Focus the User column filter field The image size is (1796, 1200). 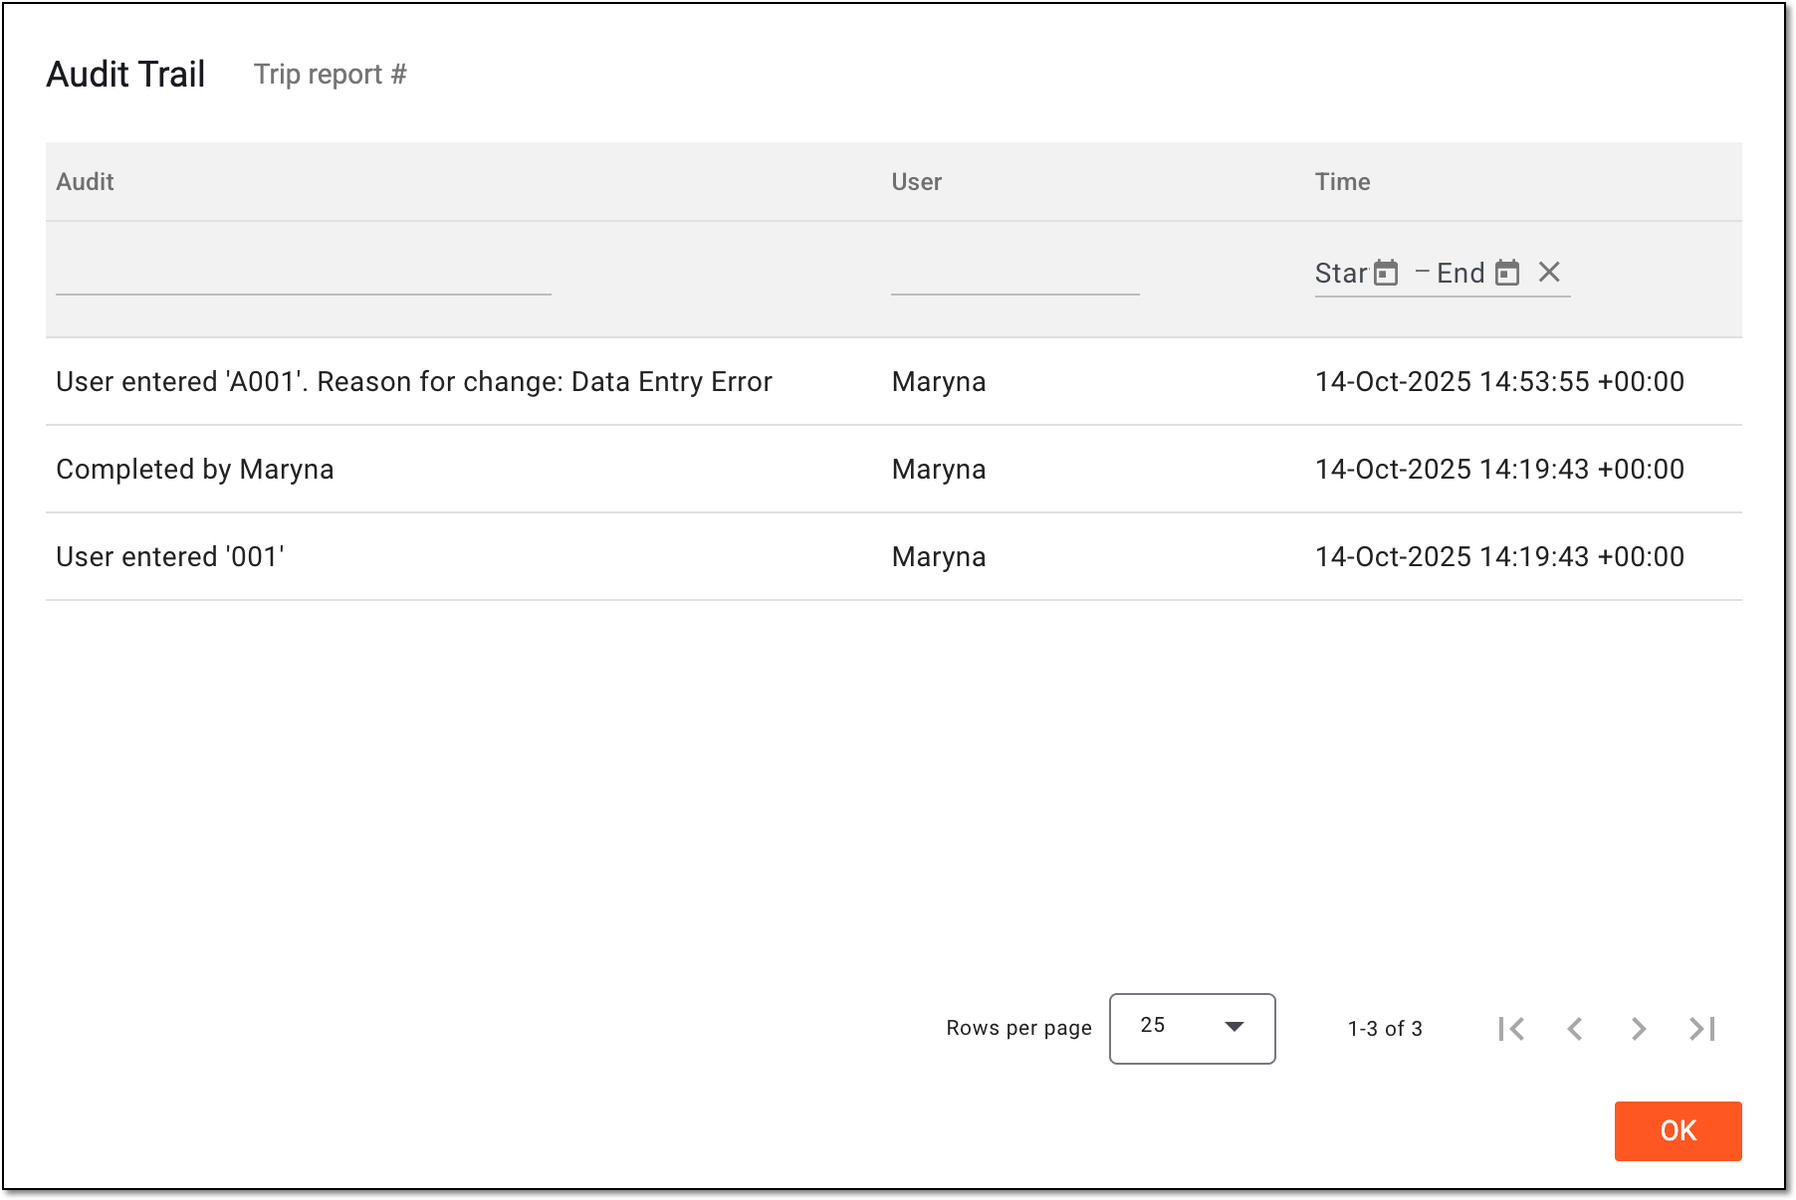click(1015, 273)
